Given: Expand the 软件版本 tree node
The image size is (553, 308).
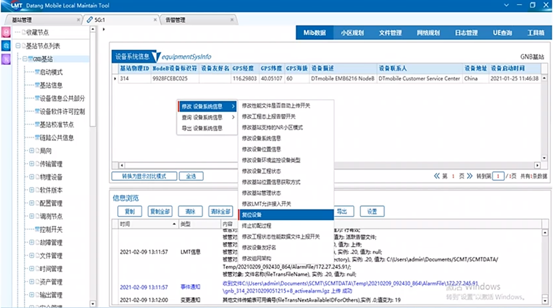Looking at the screenshot, I should point(31,190).
